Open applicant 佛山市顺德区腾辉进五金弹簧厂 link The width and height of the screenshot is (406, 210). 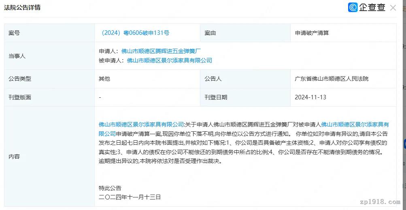pyautogui.click(x=161, y=51)
